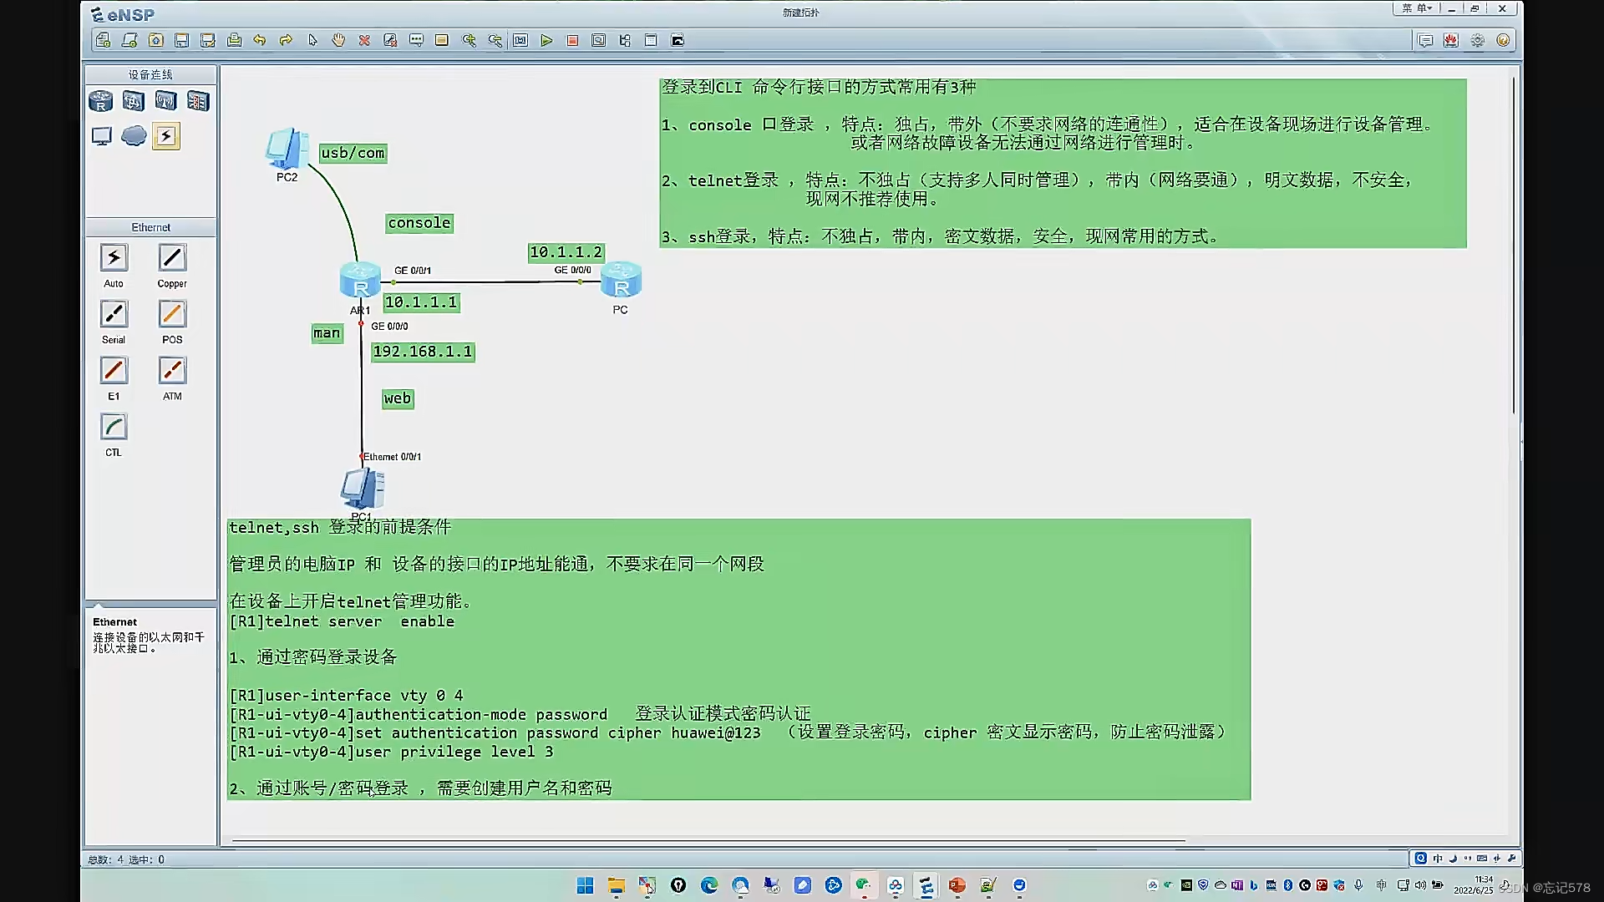Click the Stop devices red square icon
Screen dimensions: 1604x902
(x=572, y=40)
